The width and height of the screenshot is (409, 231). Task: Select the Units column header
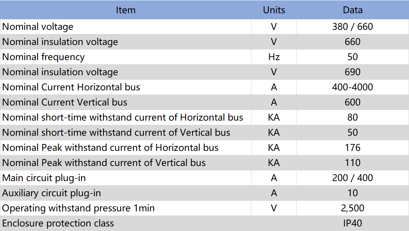click(274, 10)
